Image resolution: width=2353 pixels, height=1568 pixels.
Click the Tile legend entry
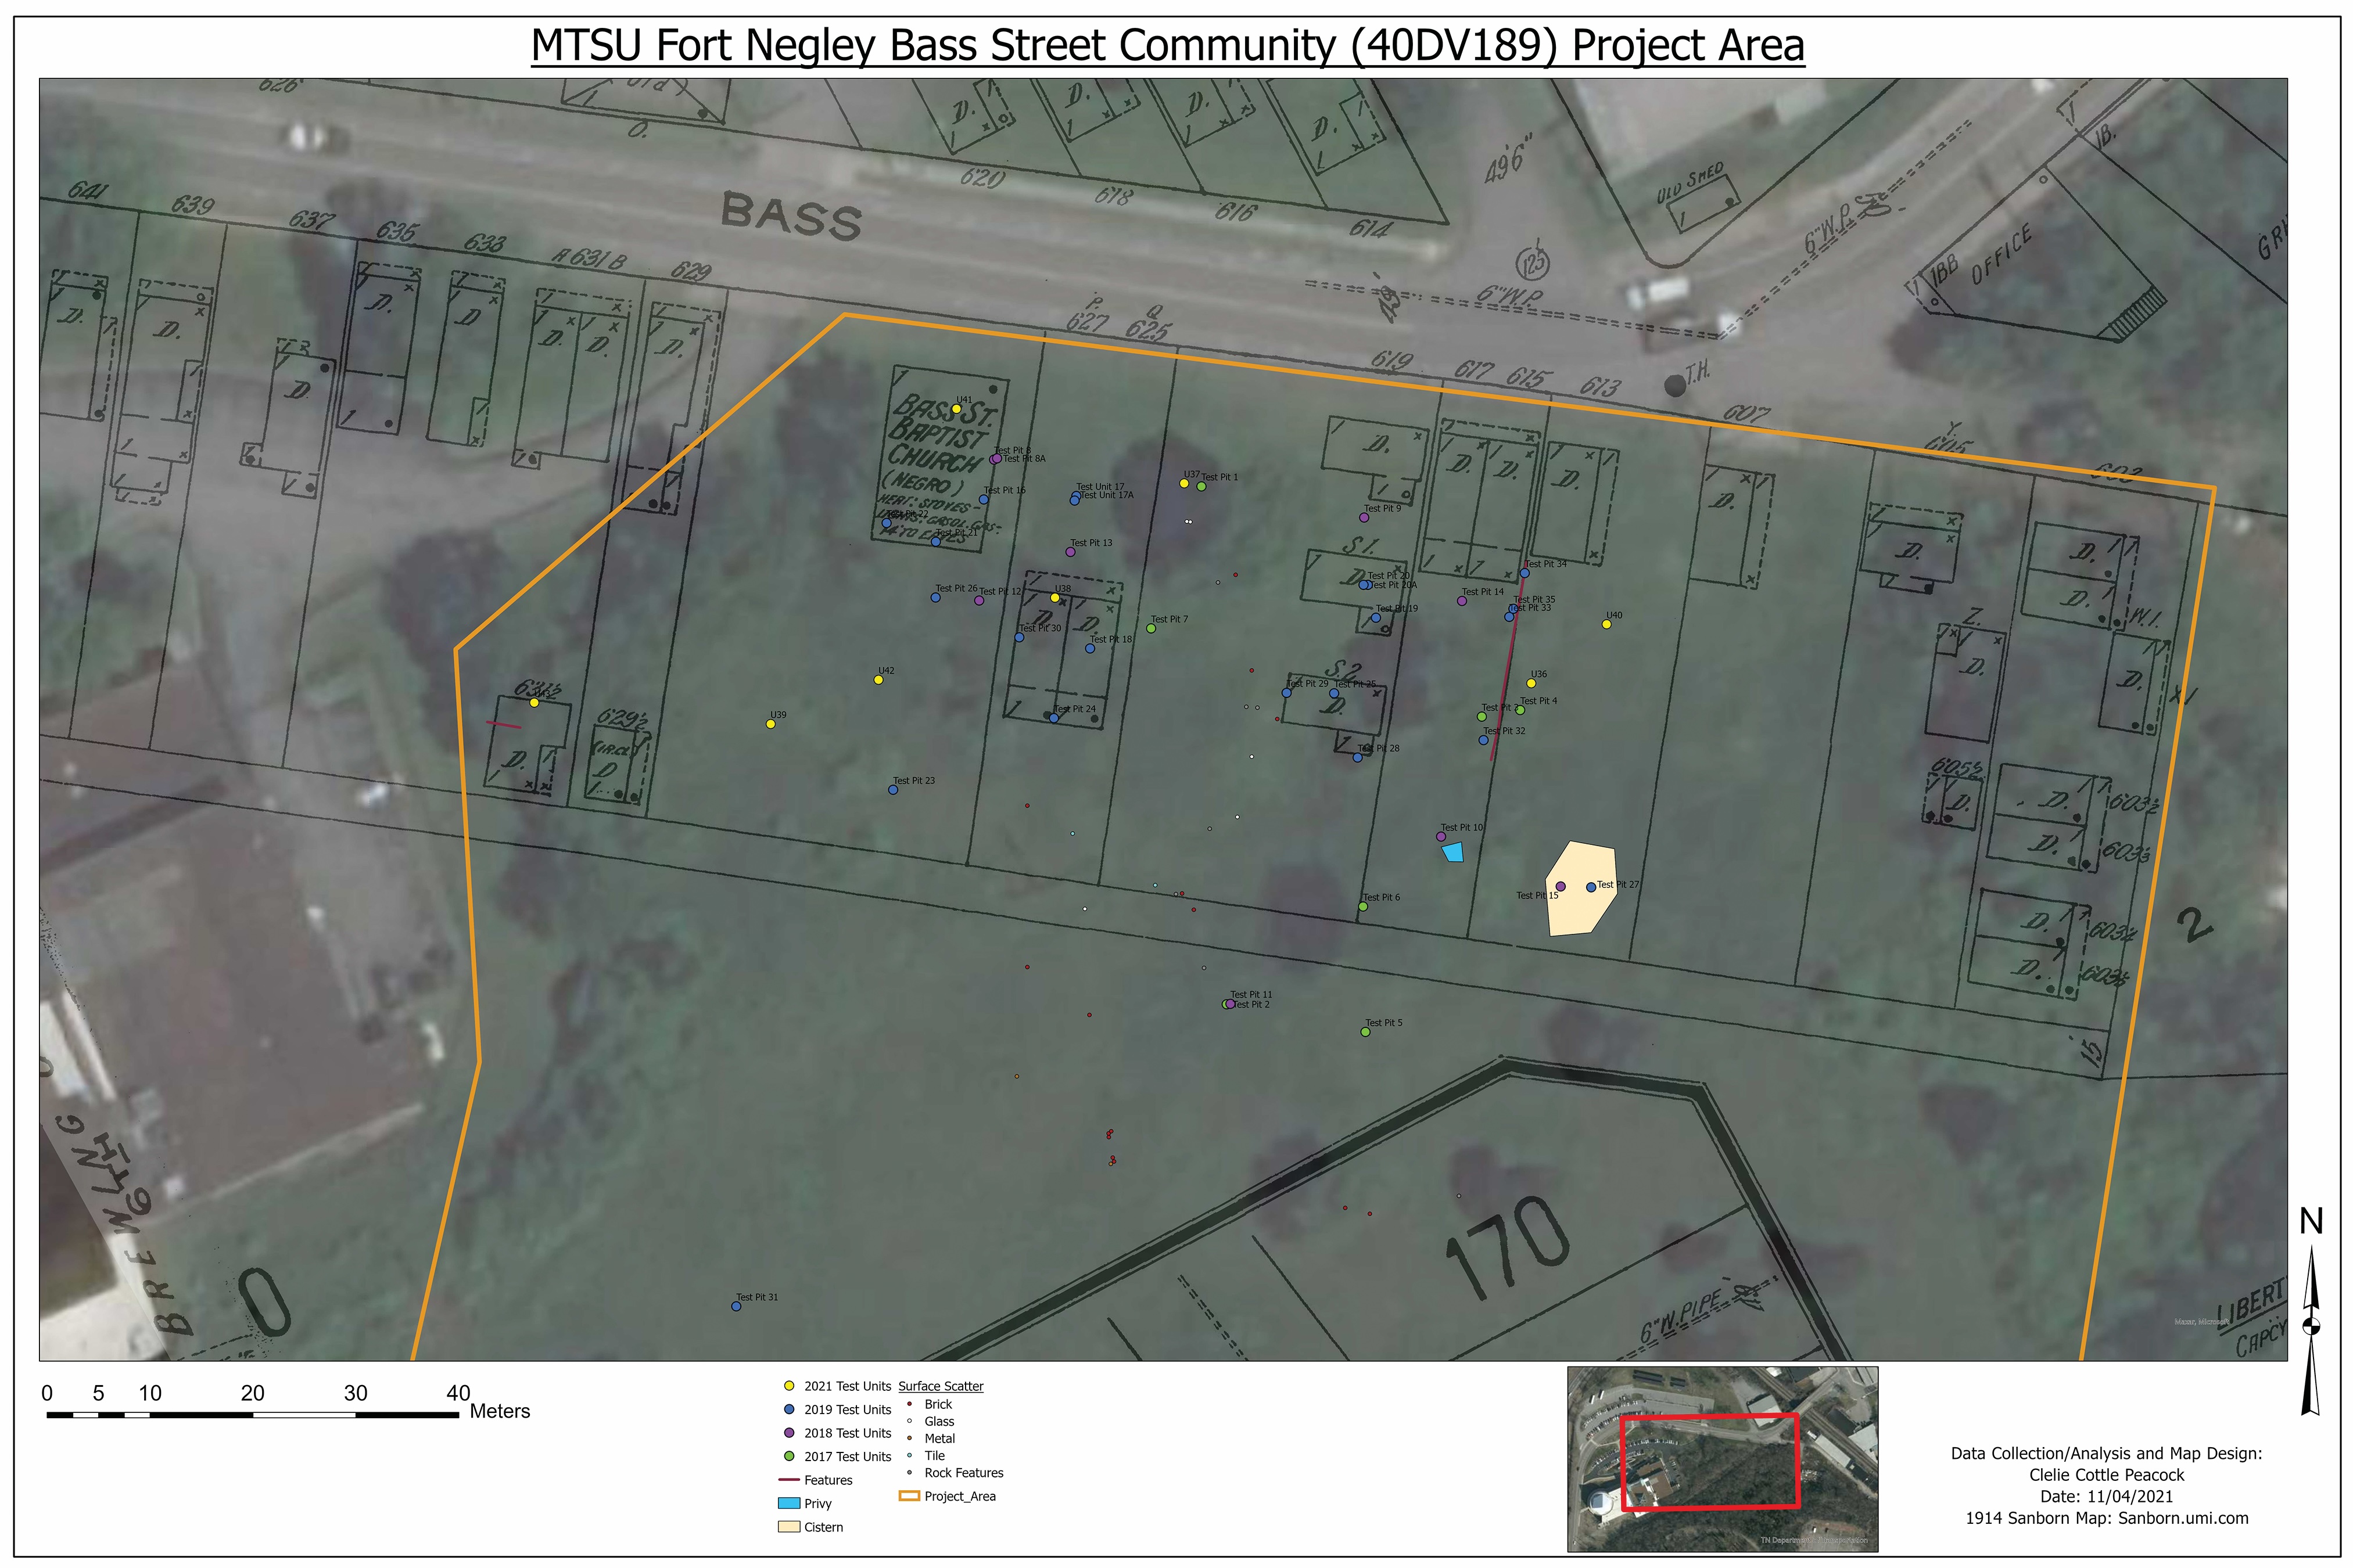pyautogui.click(x=927, y=1456)
